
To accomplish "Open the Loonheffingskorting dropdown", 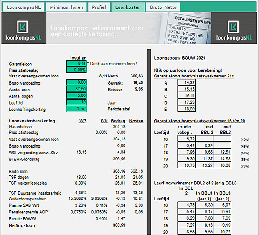I will [76, 109].
